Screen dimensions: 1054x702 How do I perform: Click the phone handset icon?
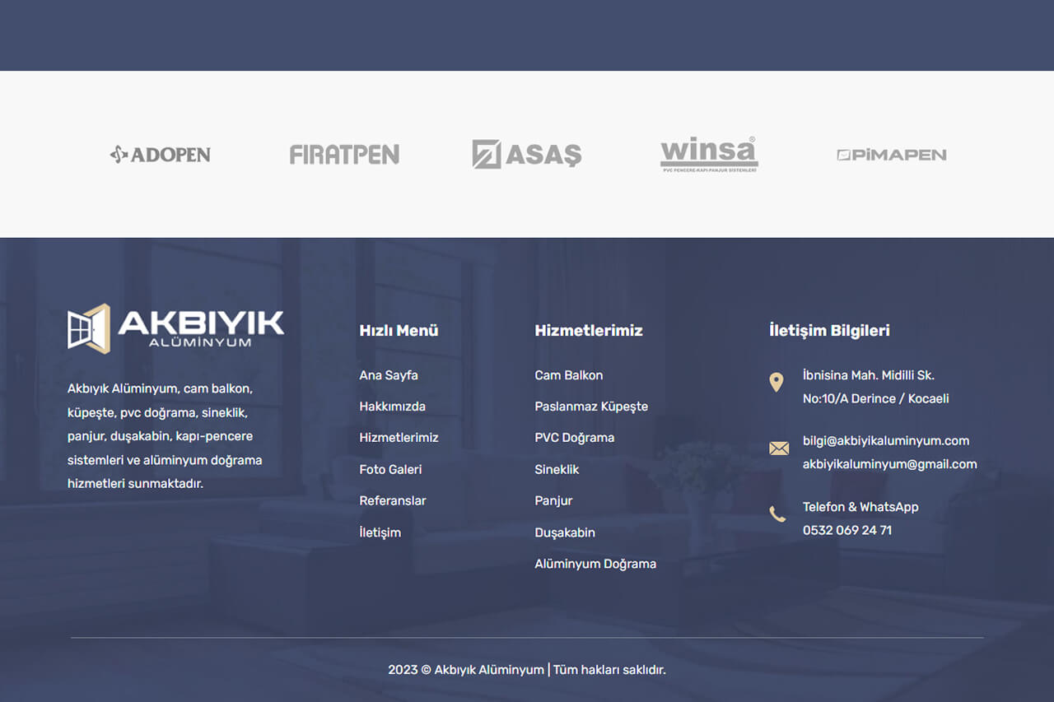pos(777,515)
